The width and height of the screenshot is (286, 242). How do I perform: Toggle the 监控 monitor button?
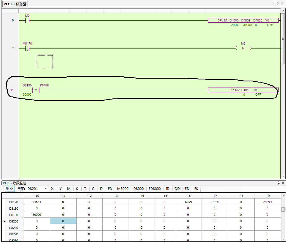(x=10, y=189)
